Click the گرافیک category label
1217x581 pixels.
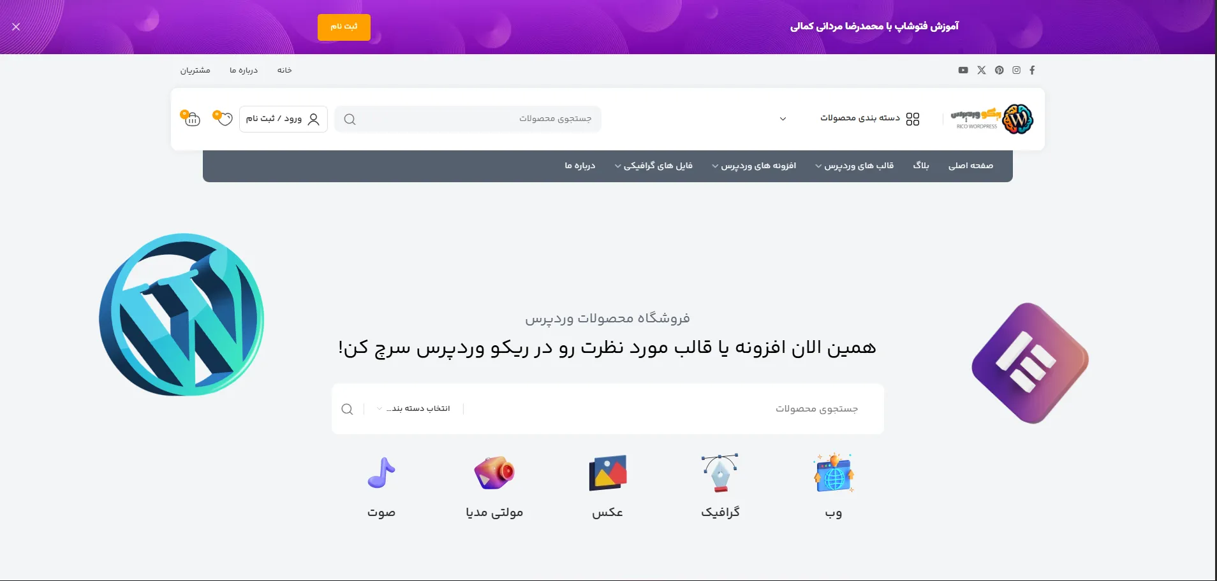721,512
